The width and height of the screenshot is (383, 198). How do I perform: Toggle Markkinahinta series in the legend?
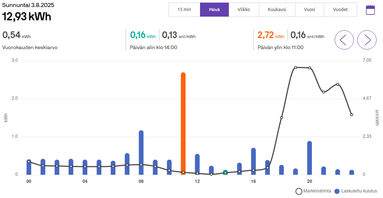click(x=314, y=191)
